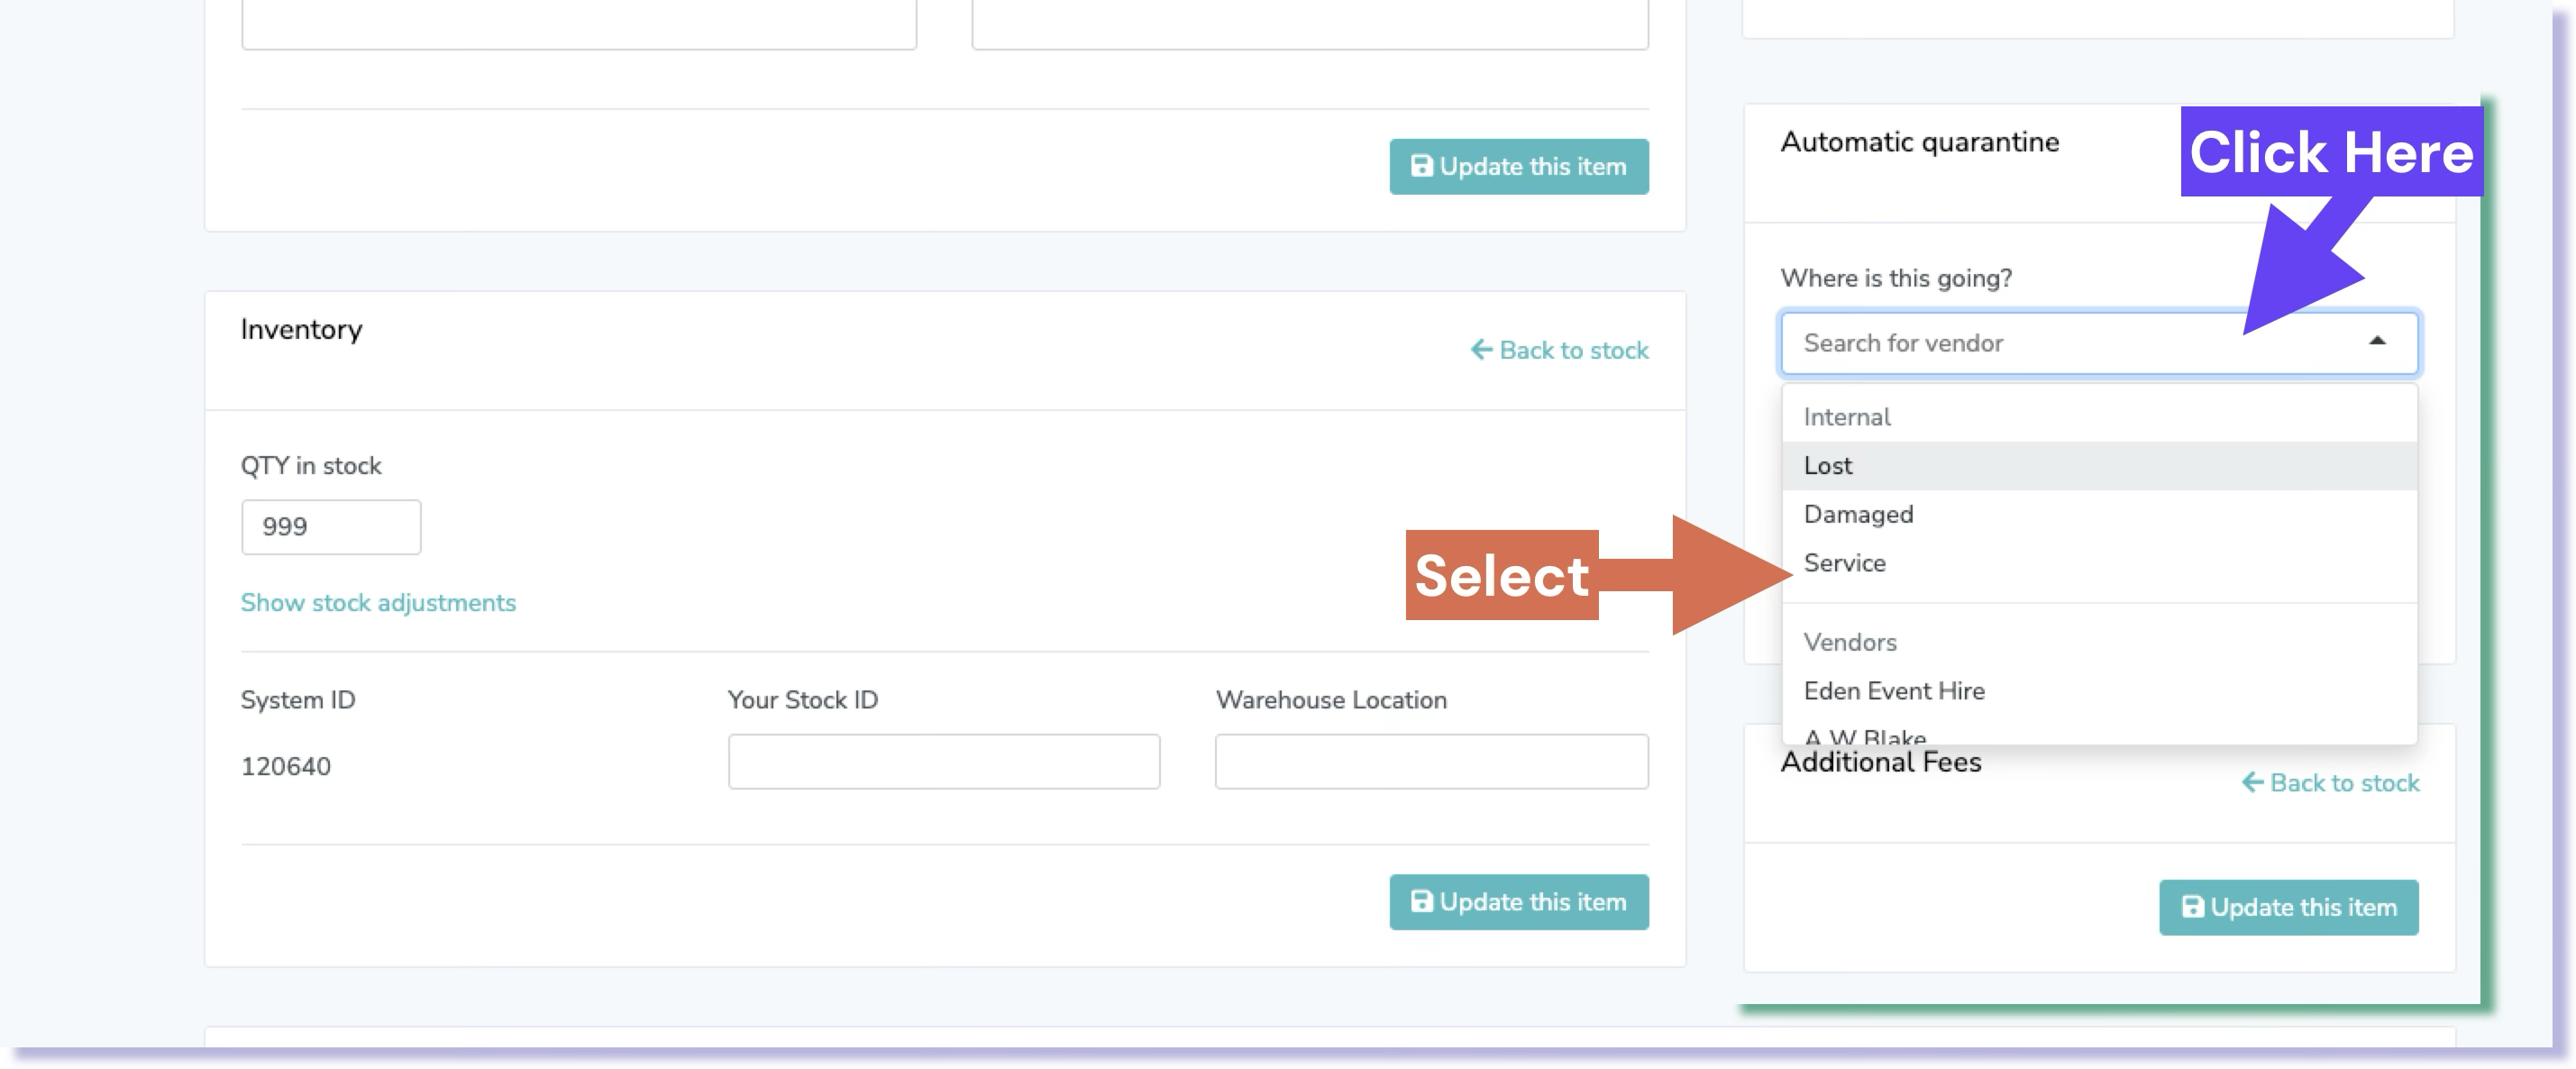Open Show stock adjustments link

pos(378,603)
